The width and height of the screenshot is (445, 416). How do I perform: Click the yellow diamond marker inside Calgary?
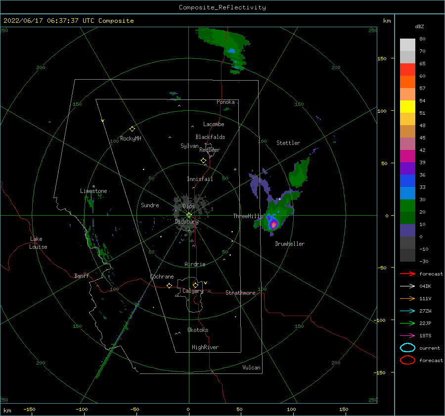(x=195, y=285)
